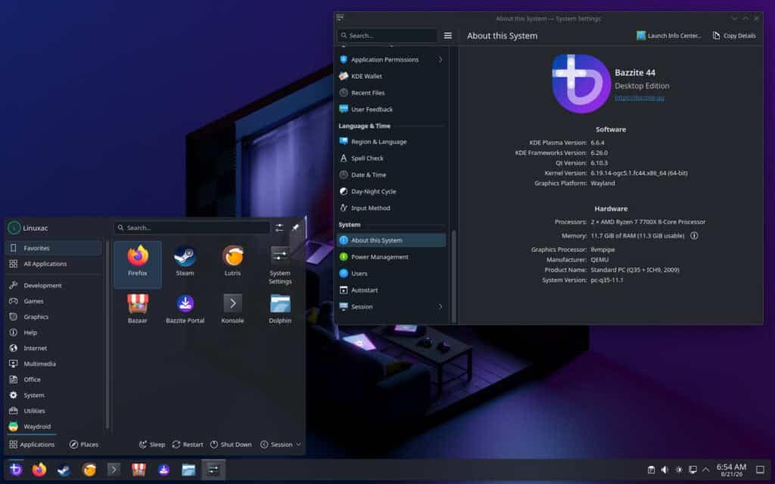
Task: Click the memory information icon
Action: pyautogui.click(x=694, y=236)
